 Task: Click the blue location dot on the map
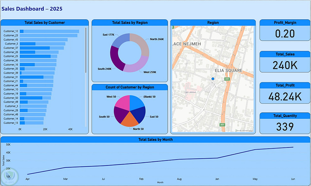213,79
